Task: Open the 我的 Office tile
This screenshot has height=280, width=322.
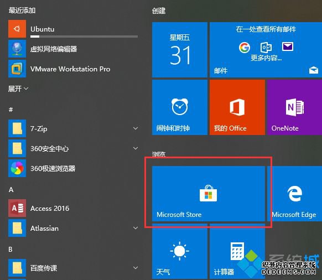Action: [237, 107]
